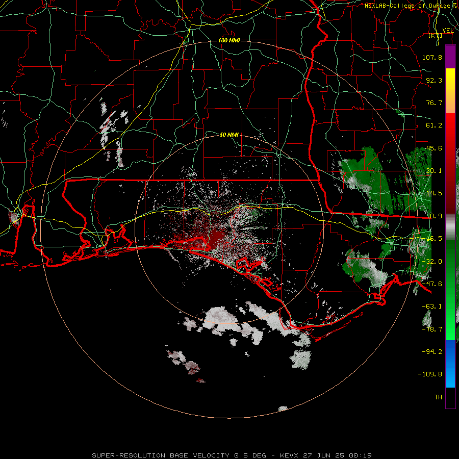Click the Super-Resolution Base Velocity caption

click(x=232, y=455)
